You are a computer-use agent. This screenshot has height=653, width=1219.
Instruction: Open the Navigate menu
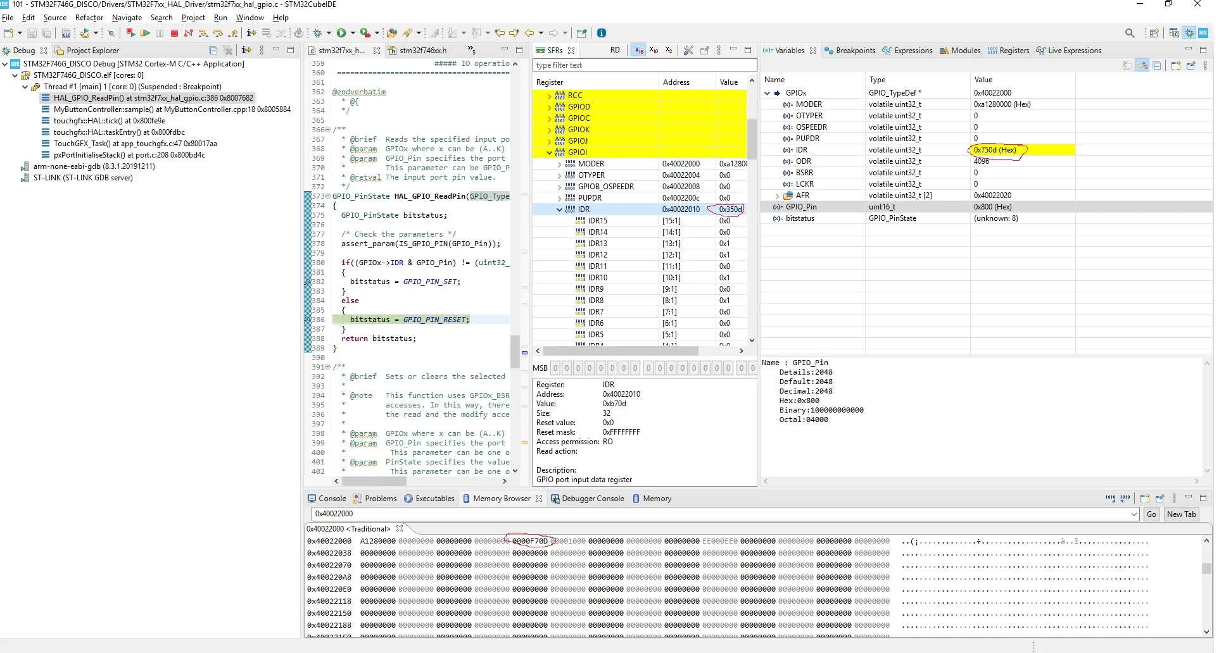click(x=127, y=18)
